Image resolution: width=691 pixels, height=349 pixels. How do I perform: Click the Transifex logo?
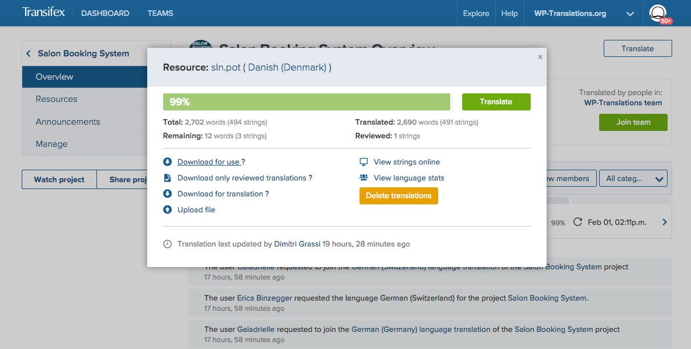pos(43,13)
